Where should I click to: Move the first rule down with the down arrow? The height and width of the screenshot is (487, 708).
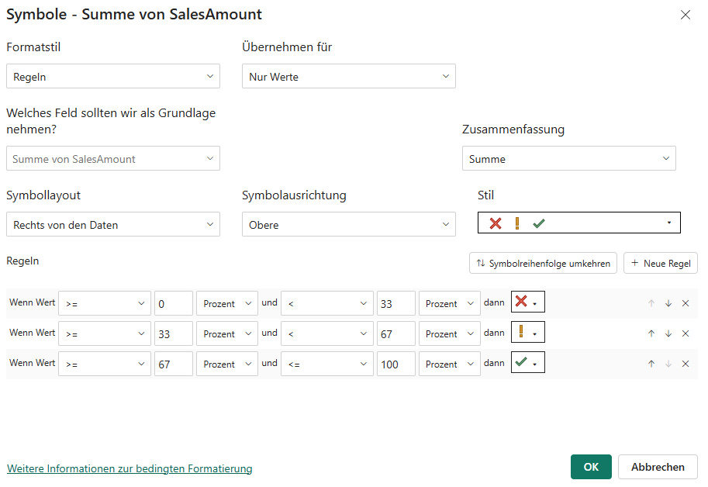pos(668,302)
